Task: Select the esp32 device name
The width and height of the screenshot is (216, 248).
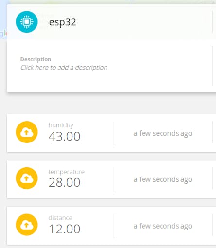Action: 63,22
